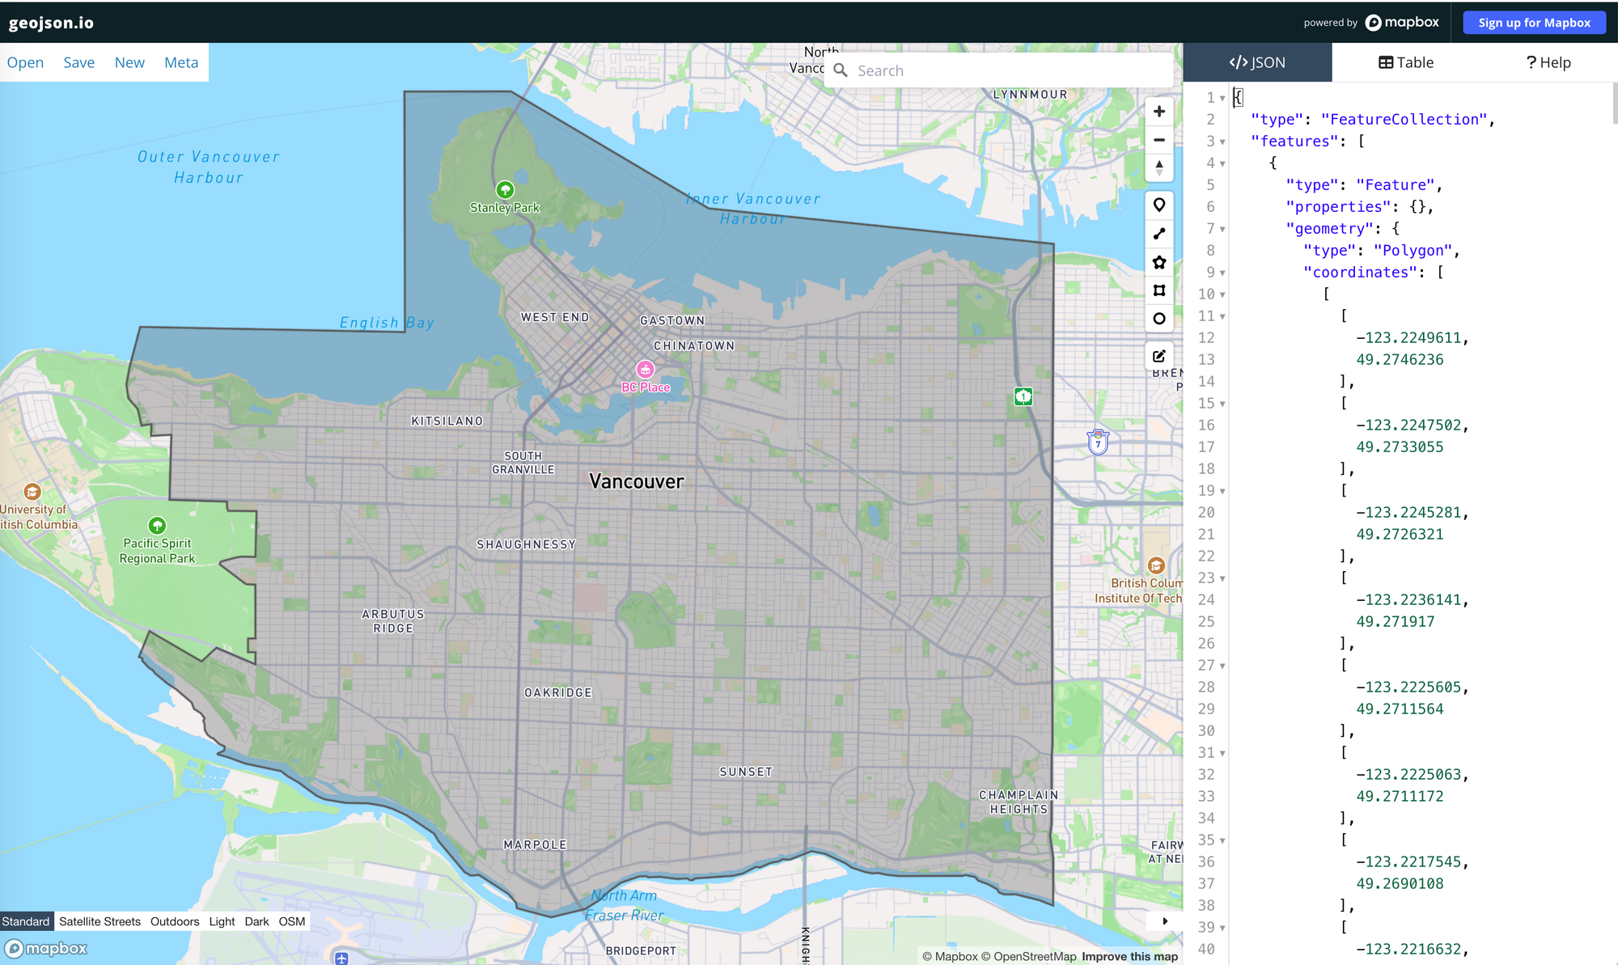1618x965 pixels.
Task: Enable the Dark basemap style
Action: click(x=256, y=921)
